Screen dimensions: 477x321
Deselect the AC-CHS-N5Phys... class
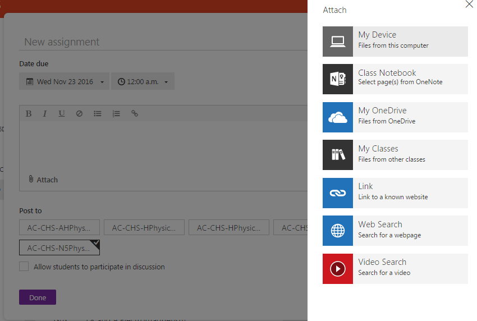click(x=59, y=247)
